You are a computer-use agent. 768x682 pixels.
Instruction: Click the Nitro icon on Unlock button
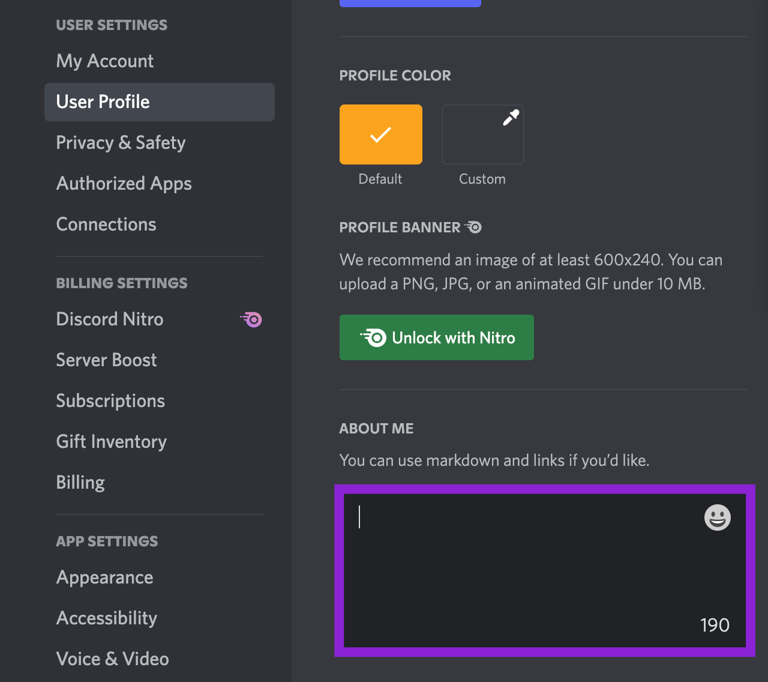pyautogui.click(x=374, y=338)
